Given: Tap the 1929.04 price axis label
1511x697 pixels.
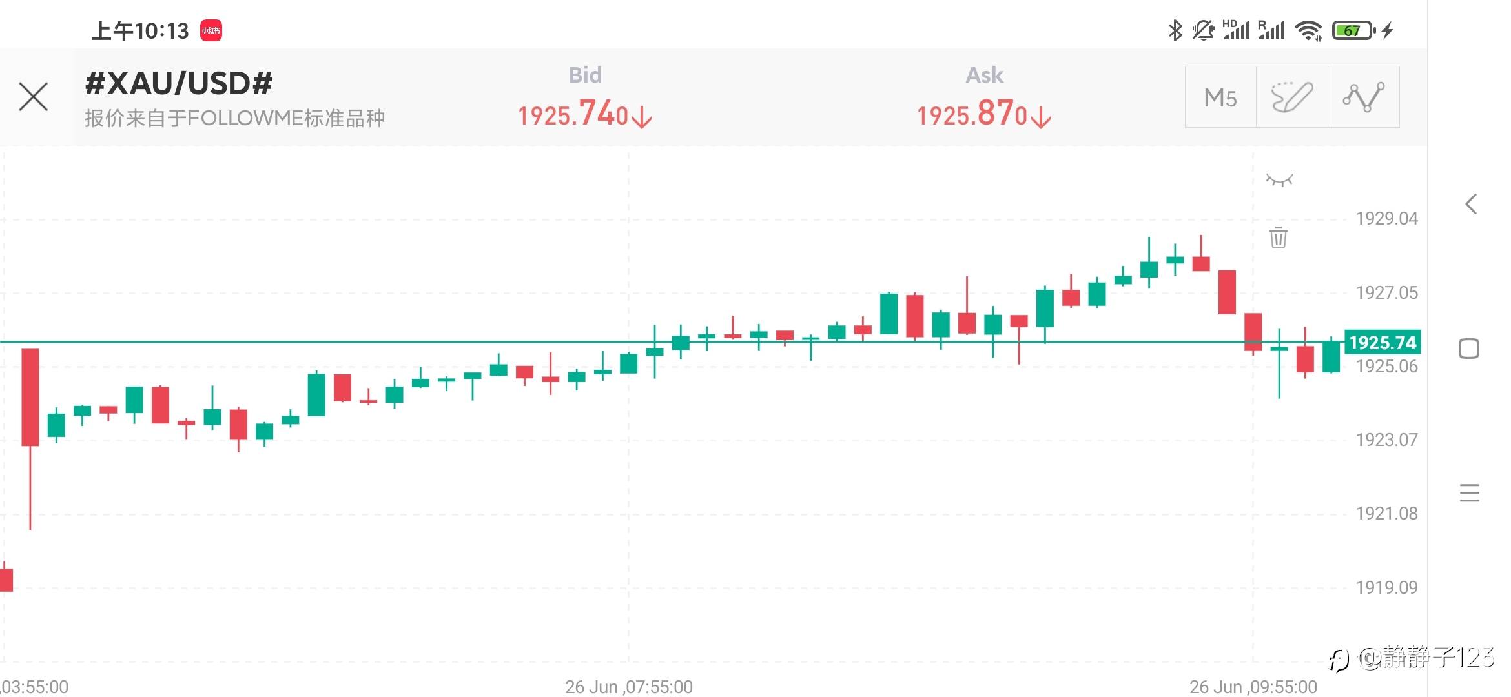Looking at the screenshot, I should [1386, 219].
